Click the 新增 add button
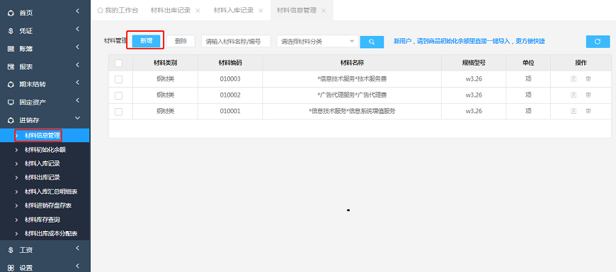 click(x=146, y=41)
